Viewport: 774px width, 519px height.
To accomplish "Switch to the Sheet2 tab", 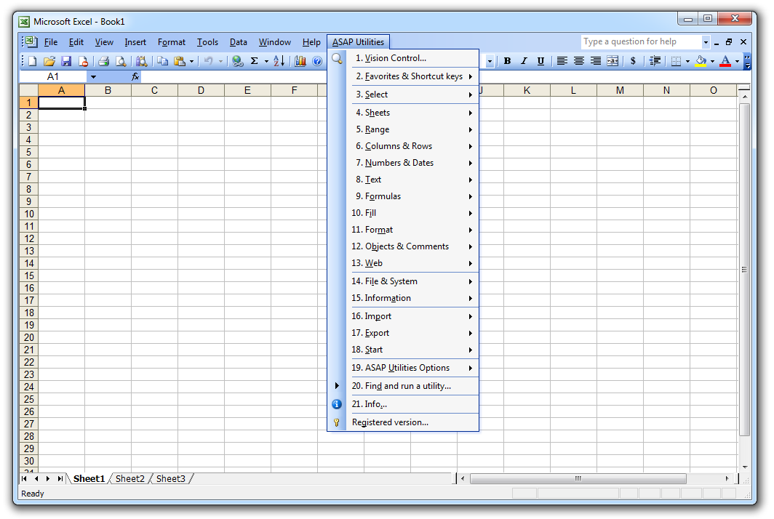I will [129, 478].
